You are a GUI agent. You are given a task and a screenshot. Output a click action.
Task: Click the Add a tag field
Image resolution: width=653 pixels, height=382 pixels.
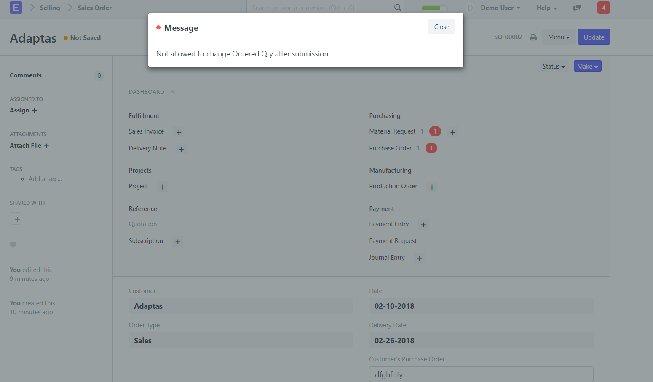(45, 179)
